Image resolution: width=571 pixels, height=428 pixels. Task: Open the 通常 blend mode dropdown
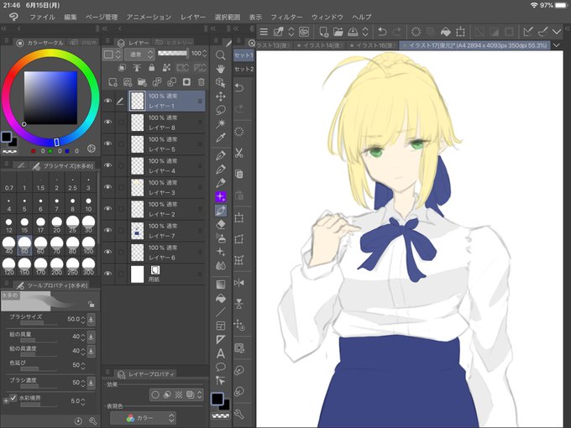(140, 55)
